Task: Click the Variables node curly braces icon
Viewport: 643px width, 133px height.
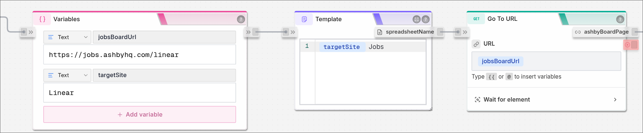Action: tap(42, 19)
